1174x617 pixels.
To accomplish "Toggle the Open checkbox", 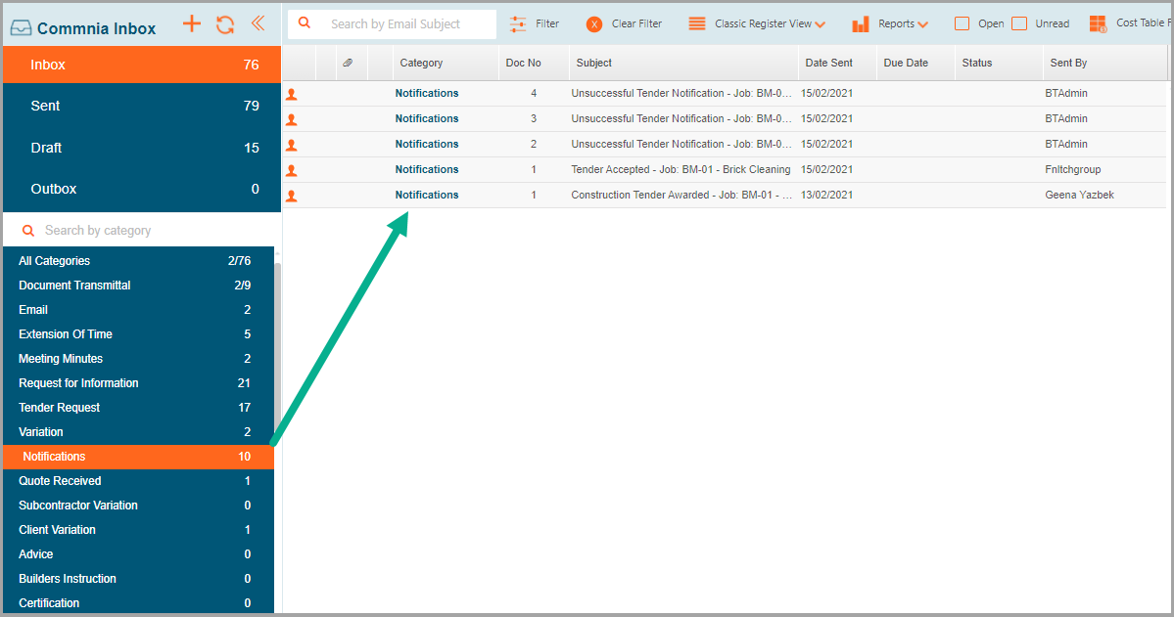I will coord(963,23).
